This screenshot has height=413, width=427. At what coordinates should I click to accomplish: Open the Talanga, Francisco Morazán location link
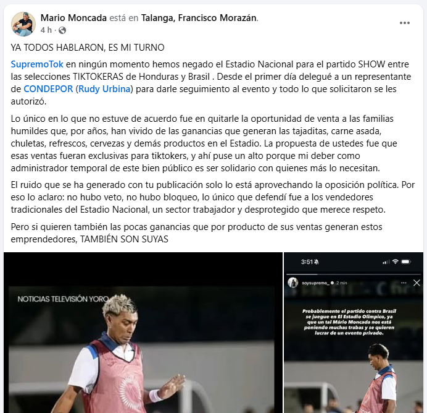199,18
